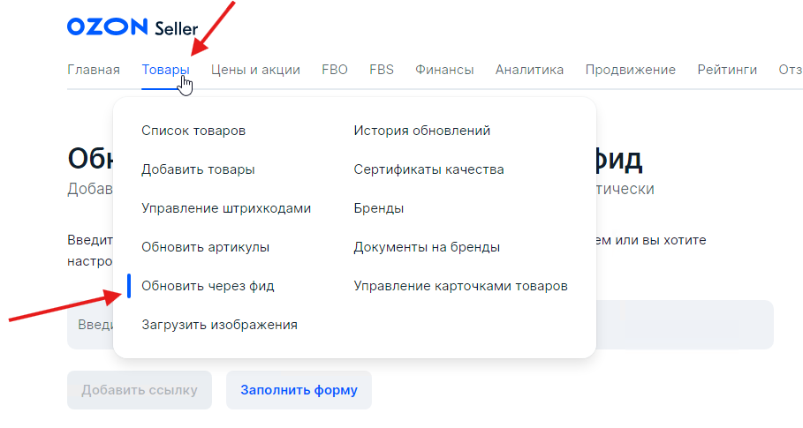Click the Заполнить форму button
Image resolution: width=803 pixels, height=428 pixels.
pyautogui.click(x=299, y=390)
